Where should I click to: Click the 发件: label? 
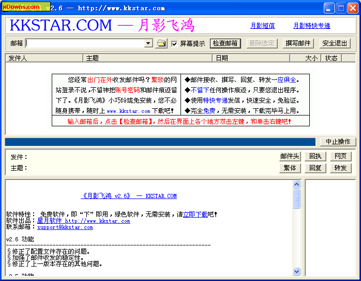tap(19, 157)
